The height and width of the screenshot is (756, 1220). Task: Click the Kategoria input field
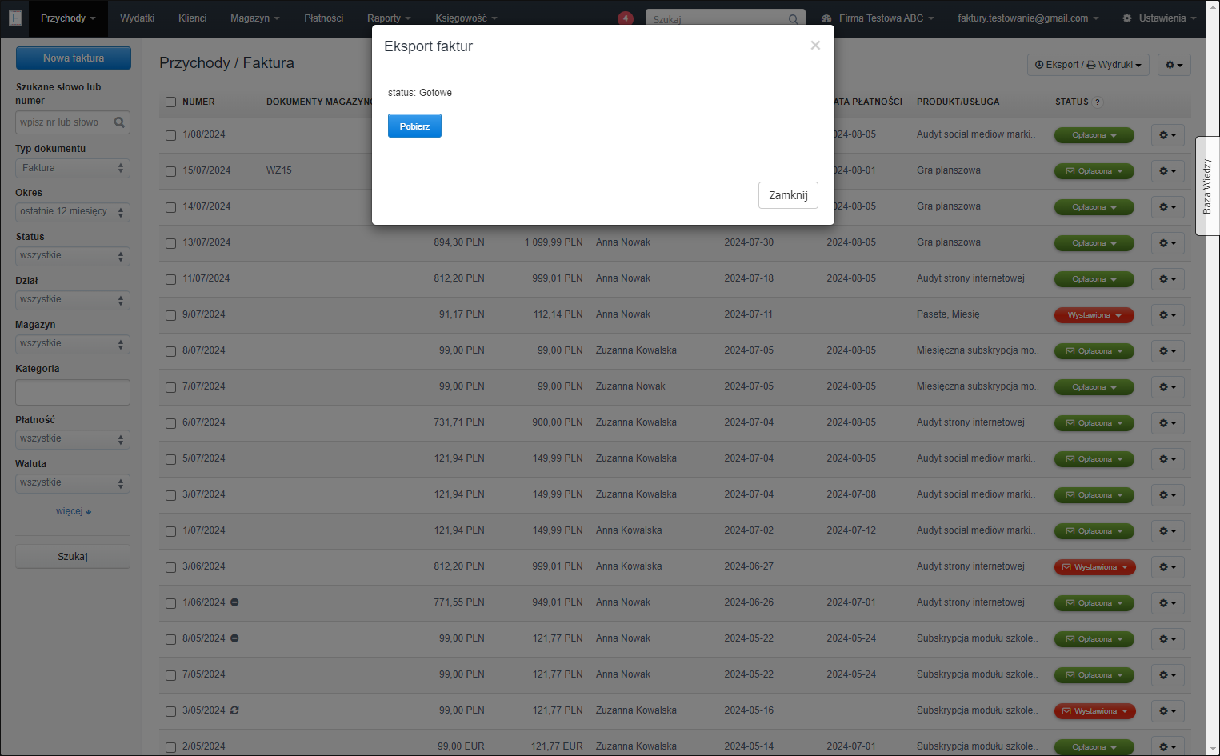click(73, 392)
